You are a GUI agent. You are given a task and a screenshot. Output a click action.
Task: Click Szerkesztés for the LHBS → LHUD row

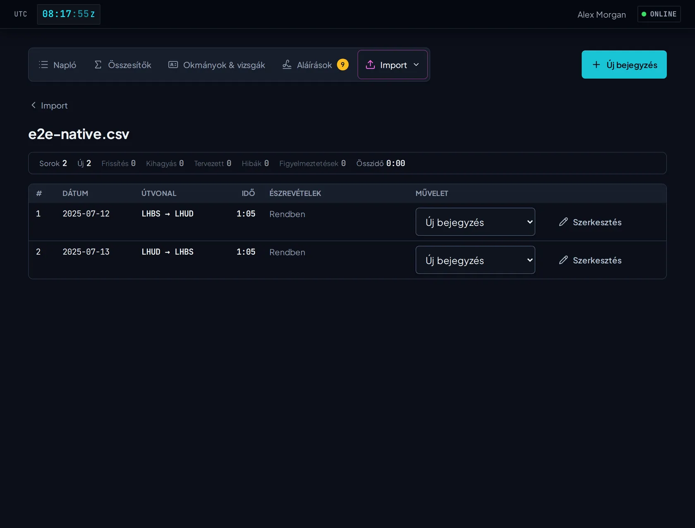pyautogui.click(x=590, y=222)
